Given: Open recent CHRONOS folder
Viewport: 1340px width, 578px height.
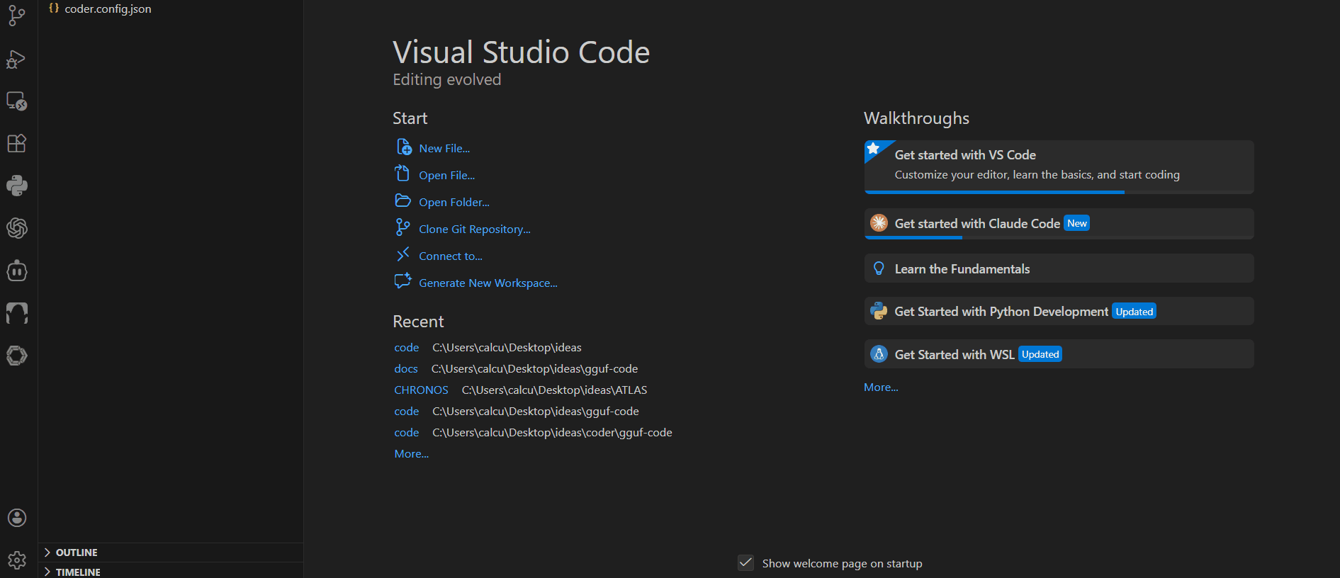Looking at the screenshot, I should (x=421, y=390).
